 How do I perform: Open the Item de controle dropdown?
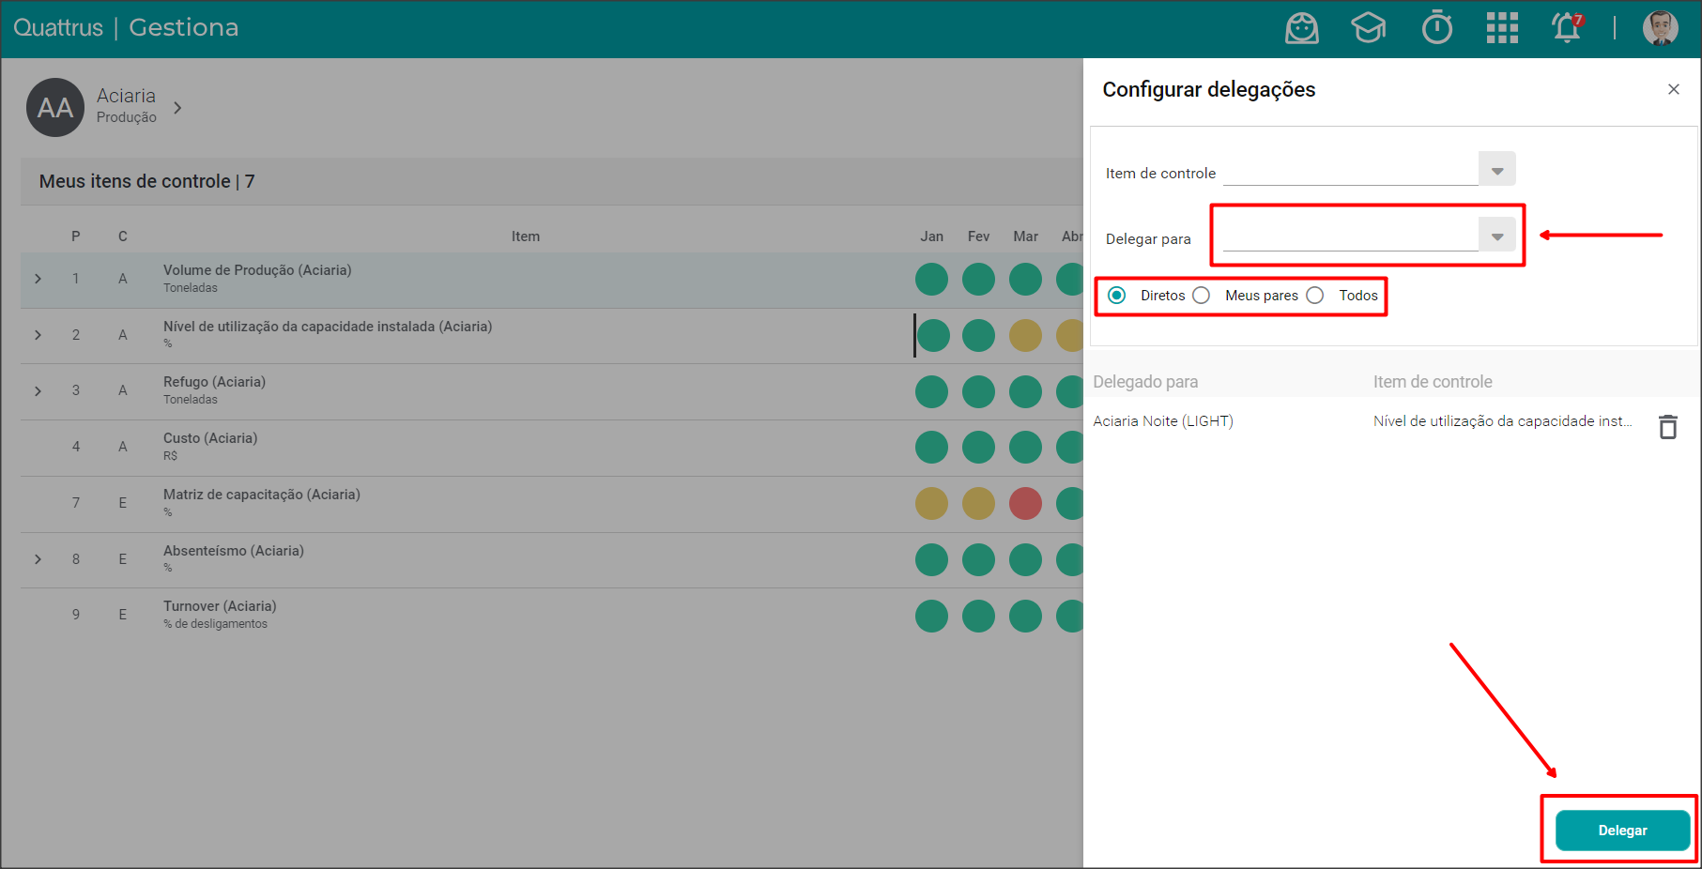[1496, 170]
